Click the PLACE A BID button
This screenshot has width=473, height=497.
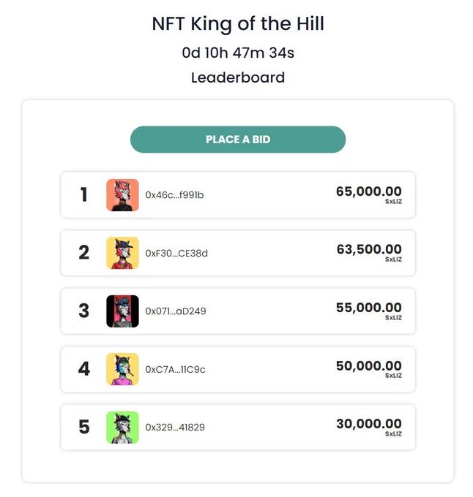(238, 140)
